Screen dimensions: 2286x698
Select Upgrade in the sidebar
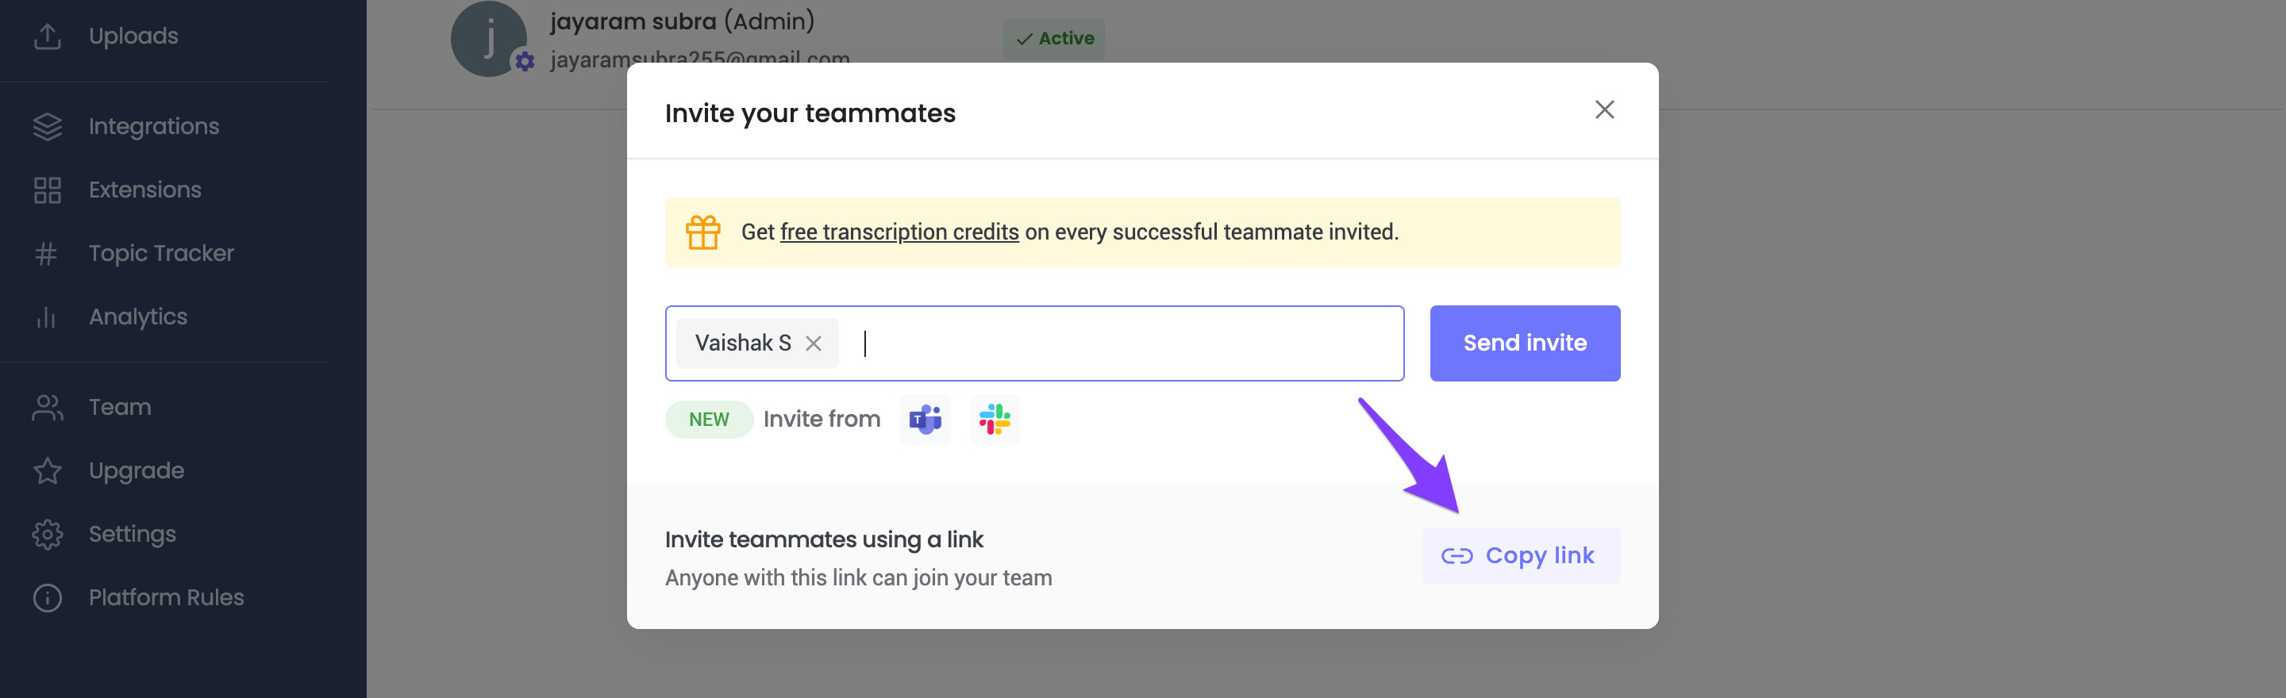(x=136, y=471)
